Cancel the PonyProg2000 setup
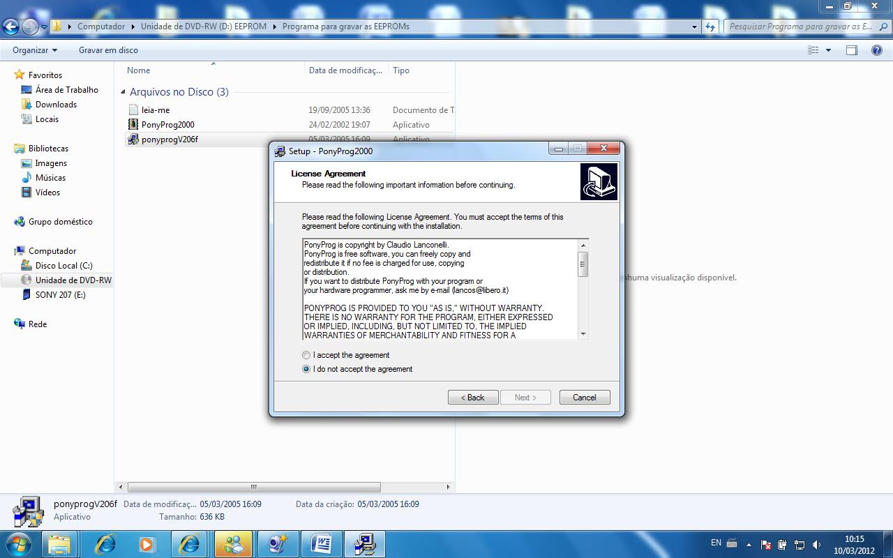 pos(585,398)
